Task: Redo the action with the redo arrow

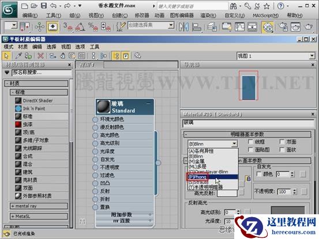Action: coord(67,6)
